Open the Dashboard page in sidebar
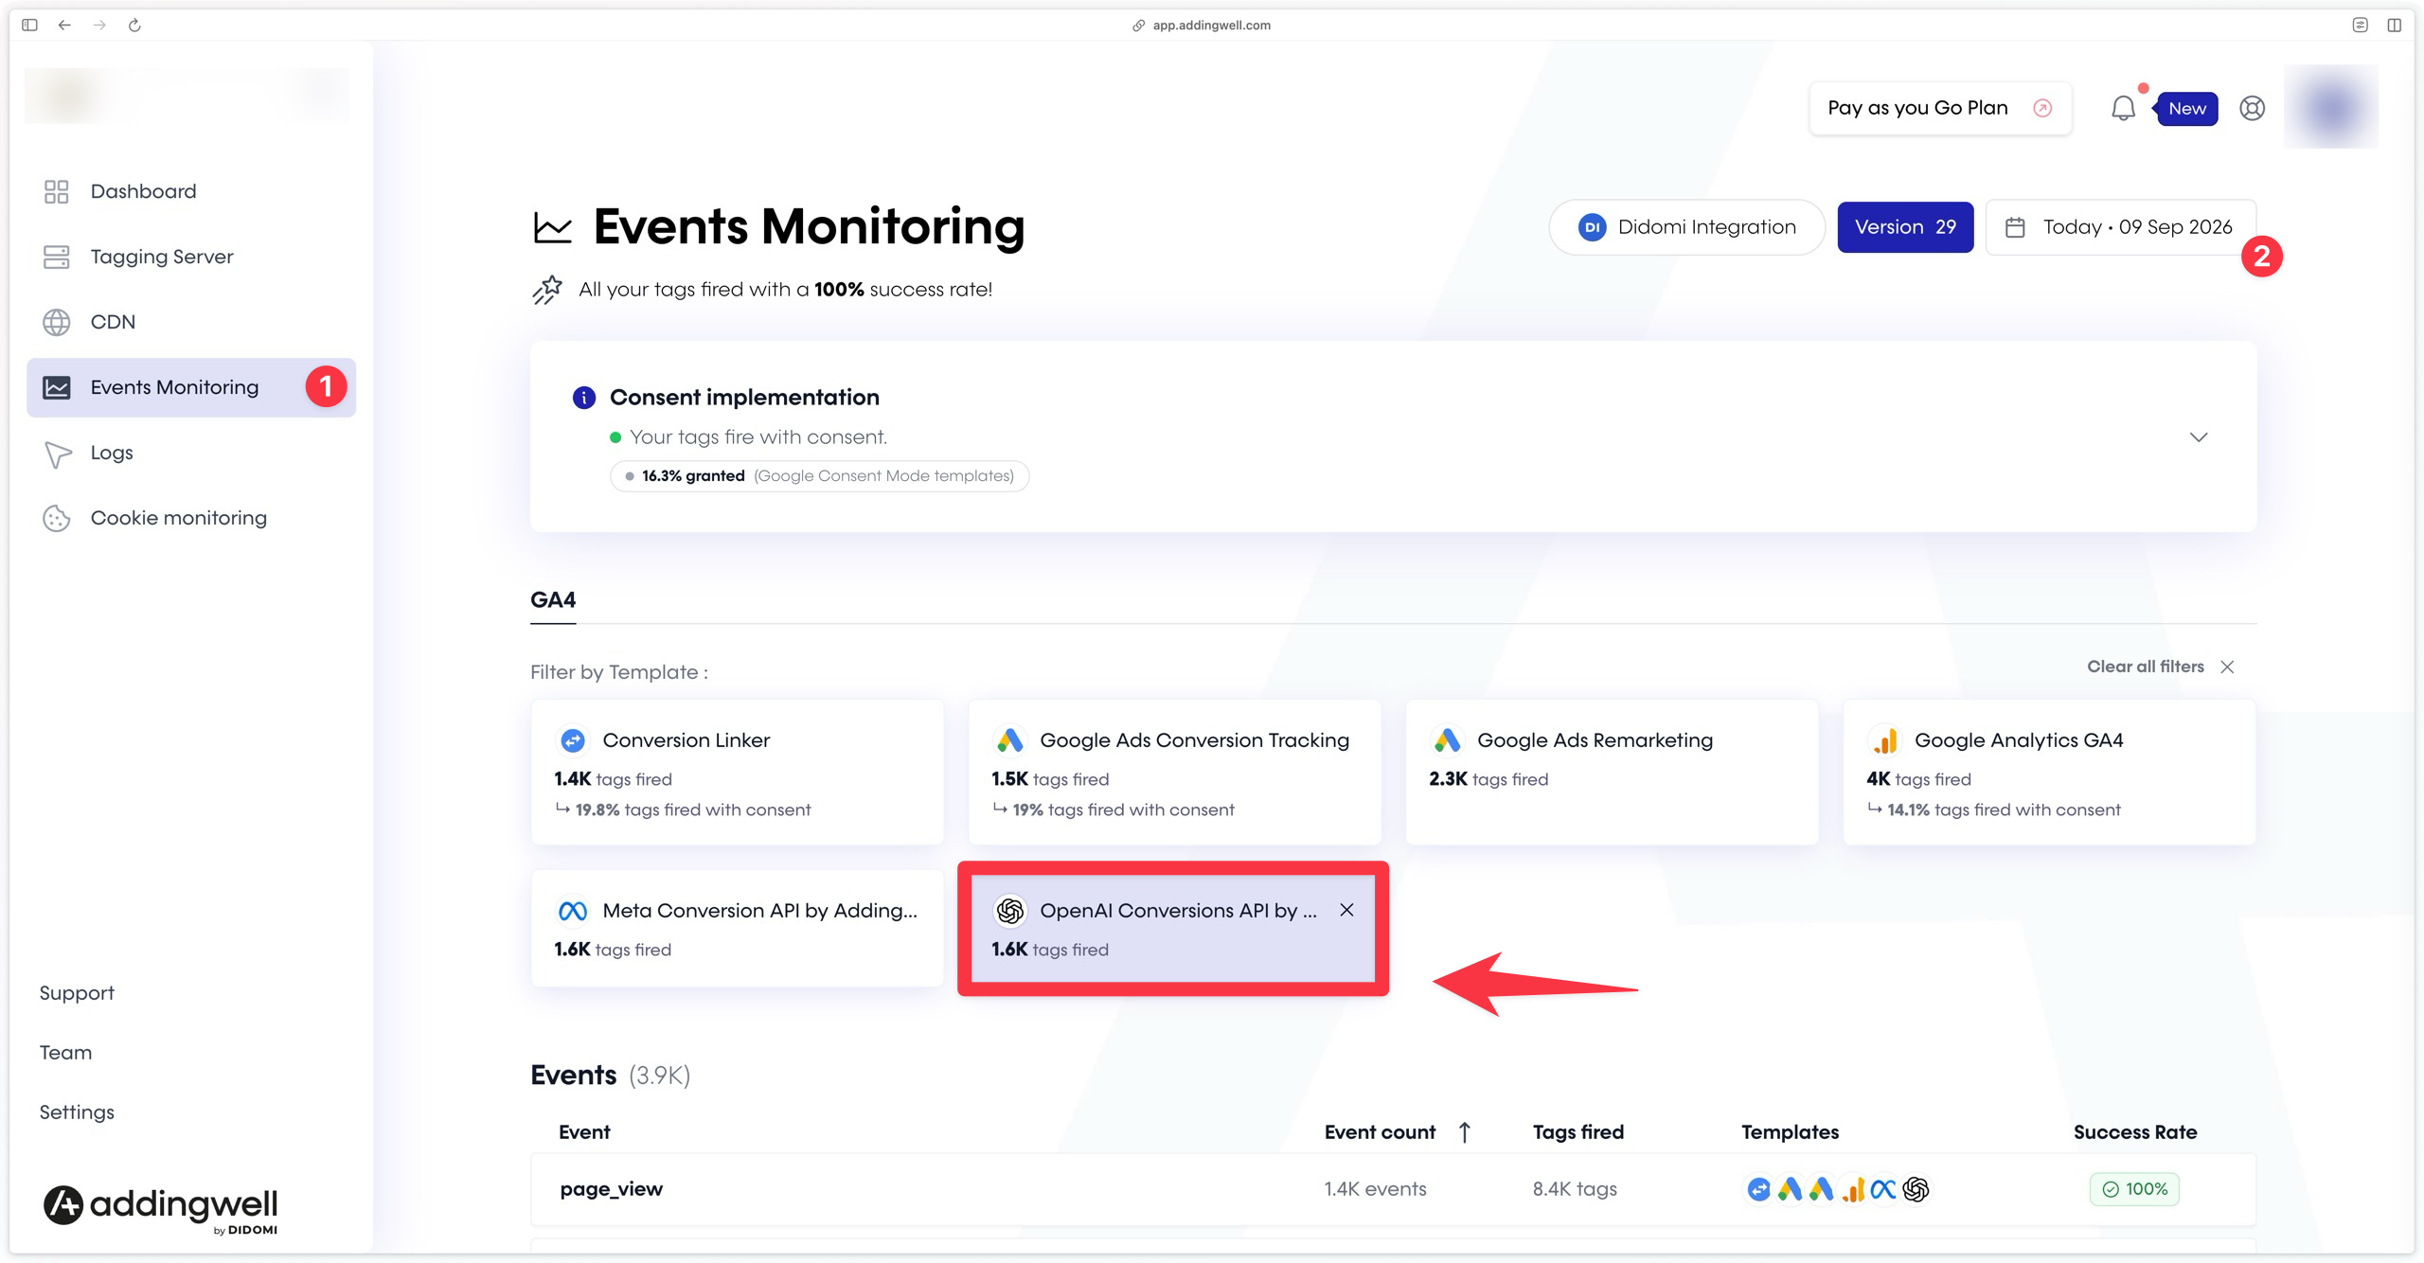Viewport: 2424px width, 1263px height. (x=190, y=191)
